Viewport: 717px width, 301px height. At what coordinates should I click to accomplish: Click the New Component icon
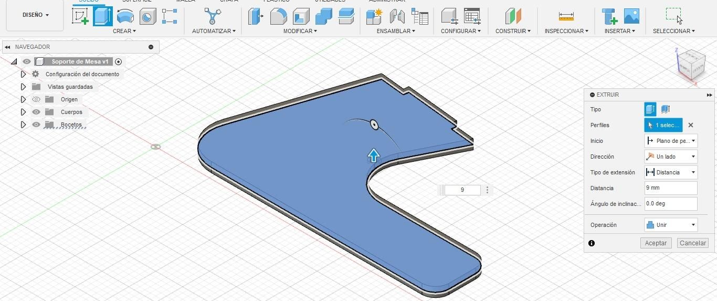click(374, 16)
